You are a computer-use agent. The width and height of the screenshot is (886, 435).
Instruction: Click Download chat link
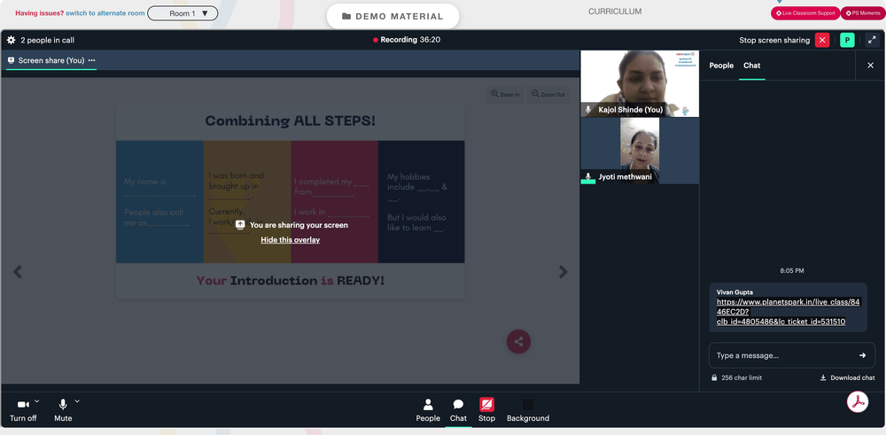(848, 378)
